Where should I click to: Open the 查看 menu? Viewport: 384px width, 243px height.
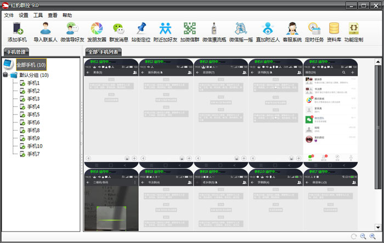pyautogui.click(x=53, y=15)
